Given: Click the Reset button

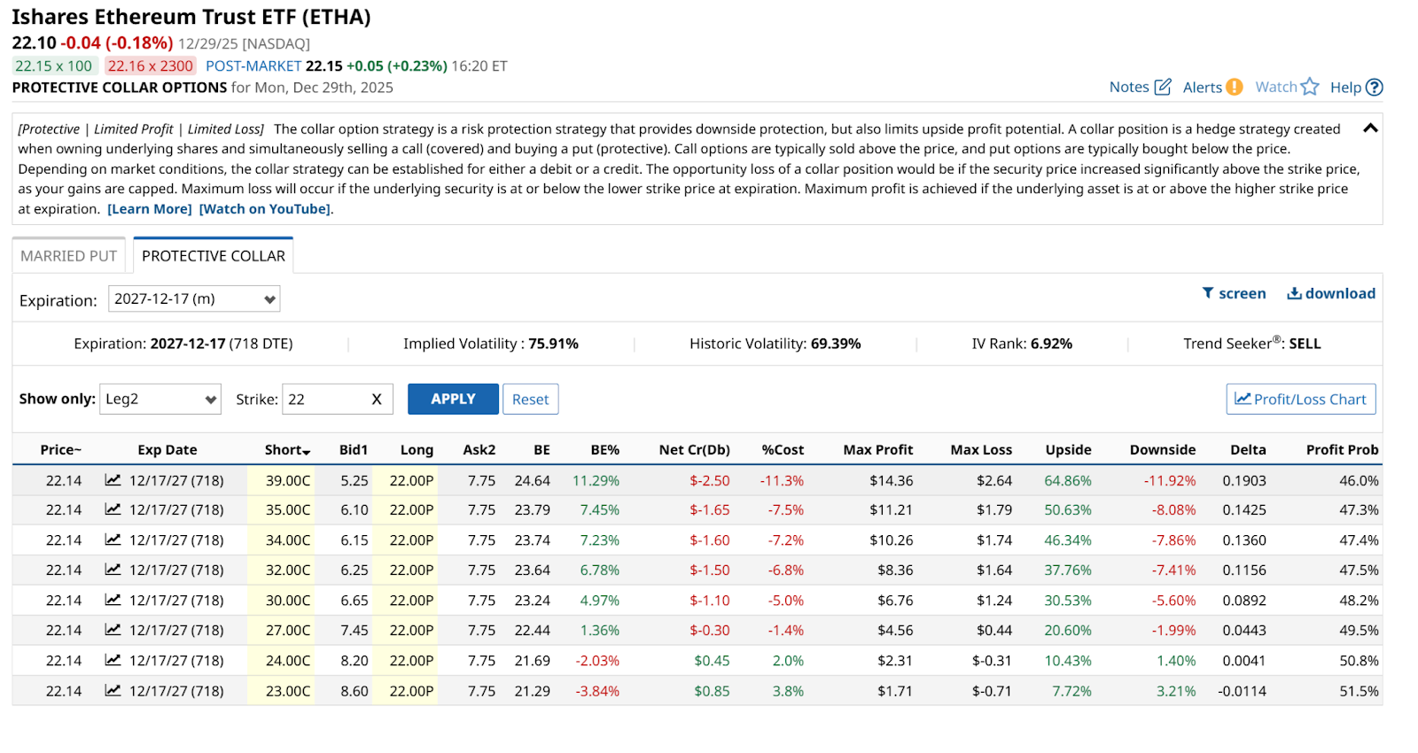Looking at the screenshot, I should (530, 400).
